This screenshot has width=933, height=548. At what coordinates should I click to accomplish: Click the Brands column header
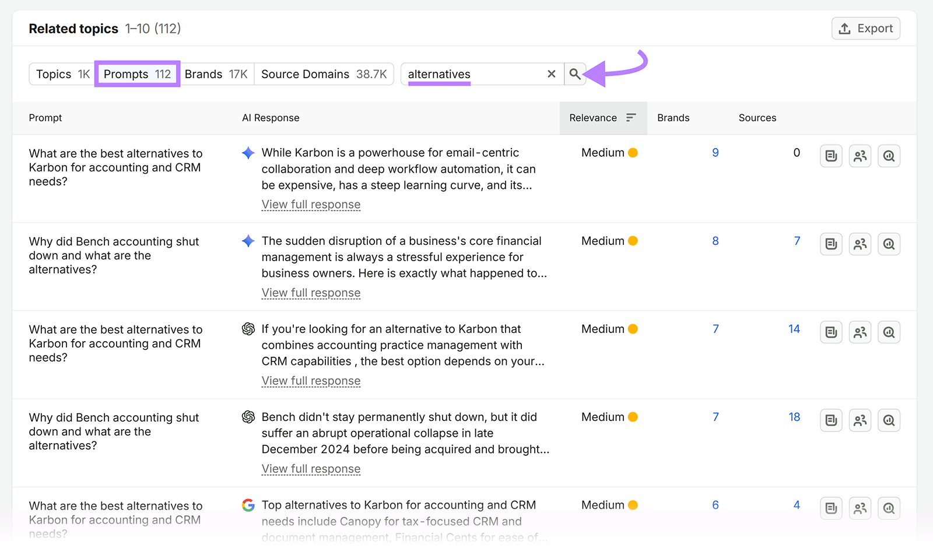[673, 118]
